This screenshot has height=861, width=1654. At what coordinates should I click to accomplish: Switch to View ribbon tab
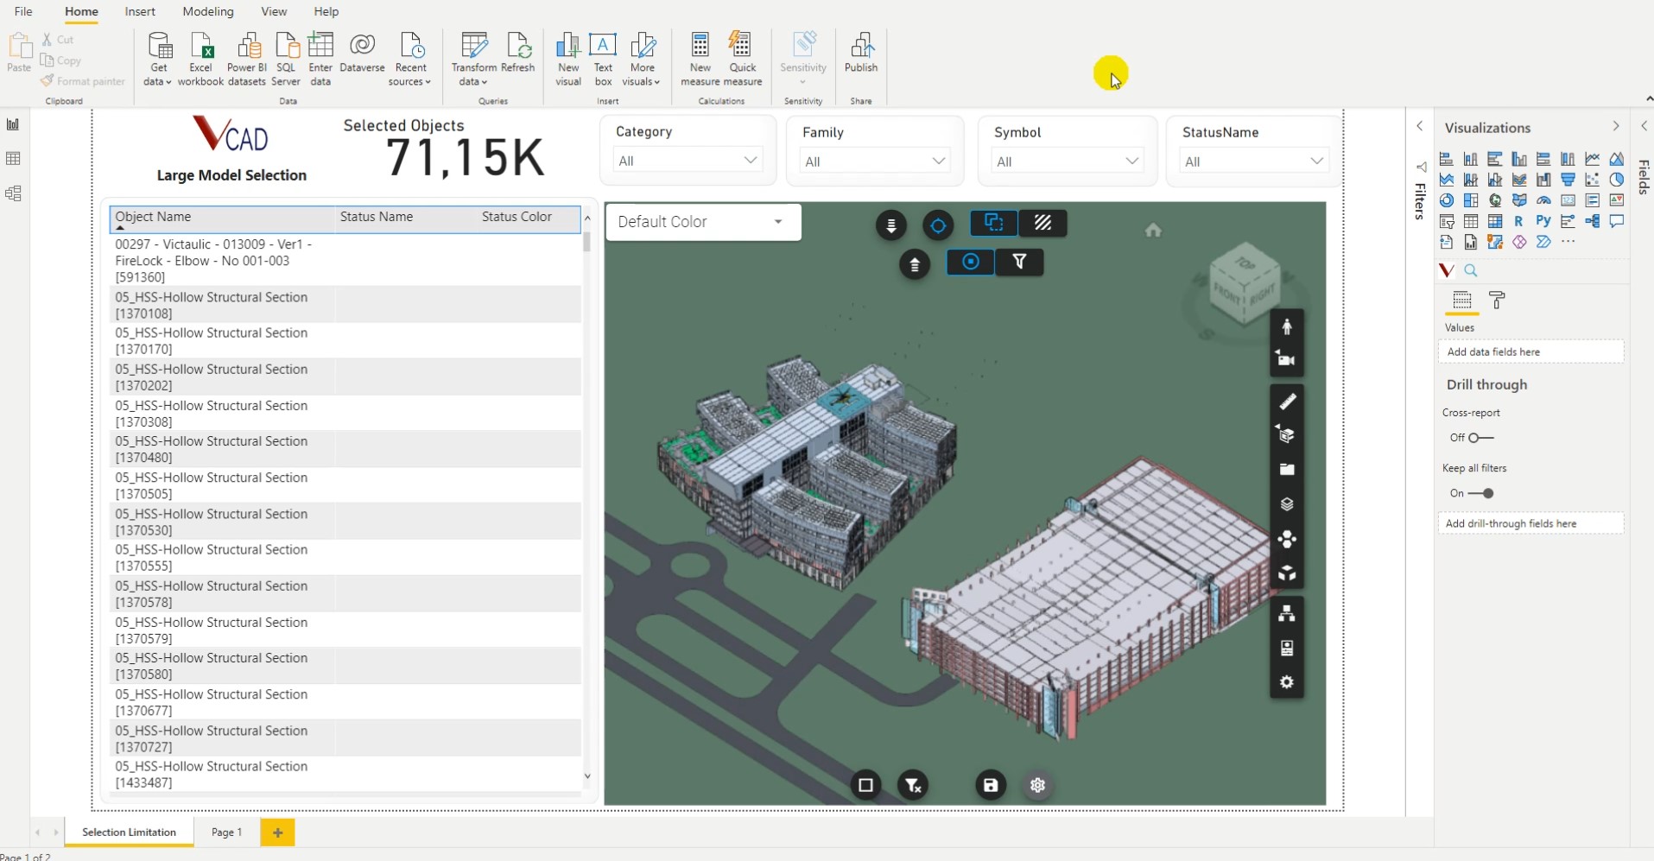pyautogui.click(x=274, y=11)
